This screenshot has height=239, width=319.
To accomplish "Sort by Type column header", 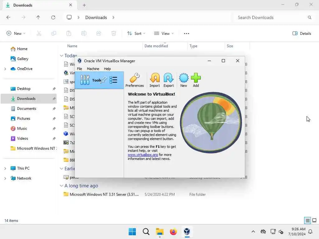I will [x=193, y=46].
